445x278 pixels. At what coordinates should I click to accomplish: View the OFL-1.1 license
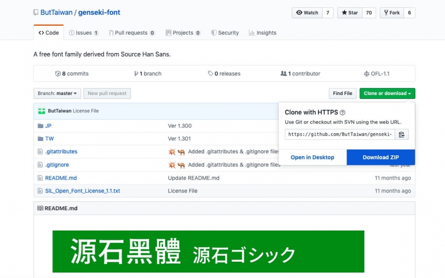pos(377,74)
